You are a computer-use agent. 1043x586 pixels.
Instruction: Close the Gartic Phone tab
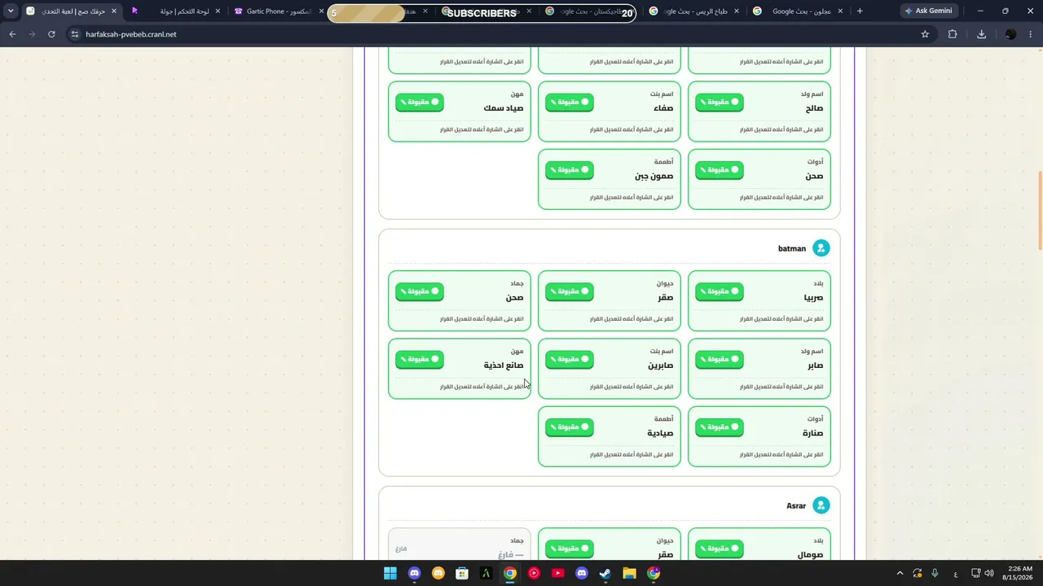coord(321,11)
